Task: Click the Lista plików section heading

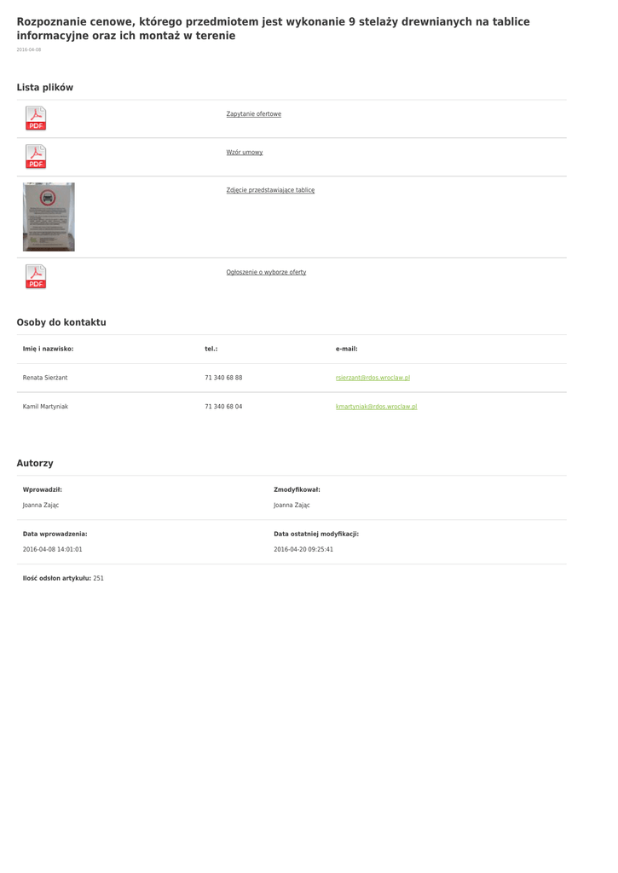Action: 45,88
